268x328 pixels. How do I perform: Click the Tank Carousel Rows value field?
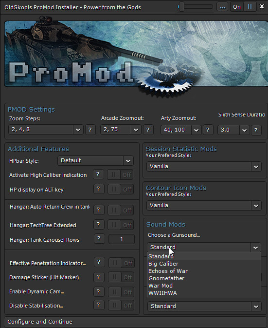[x=122, y=239]
